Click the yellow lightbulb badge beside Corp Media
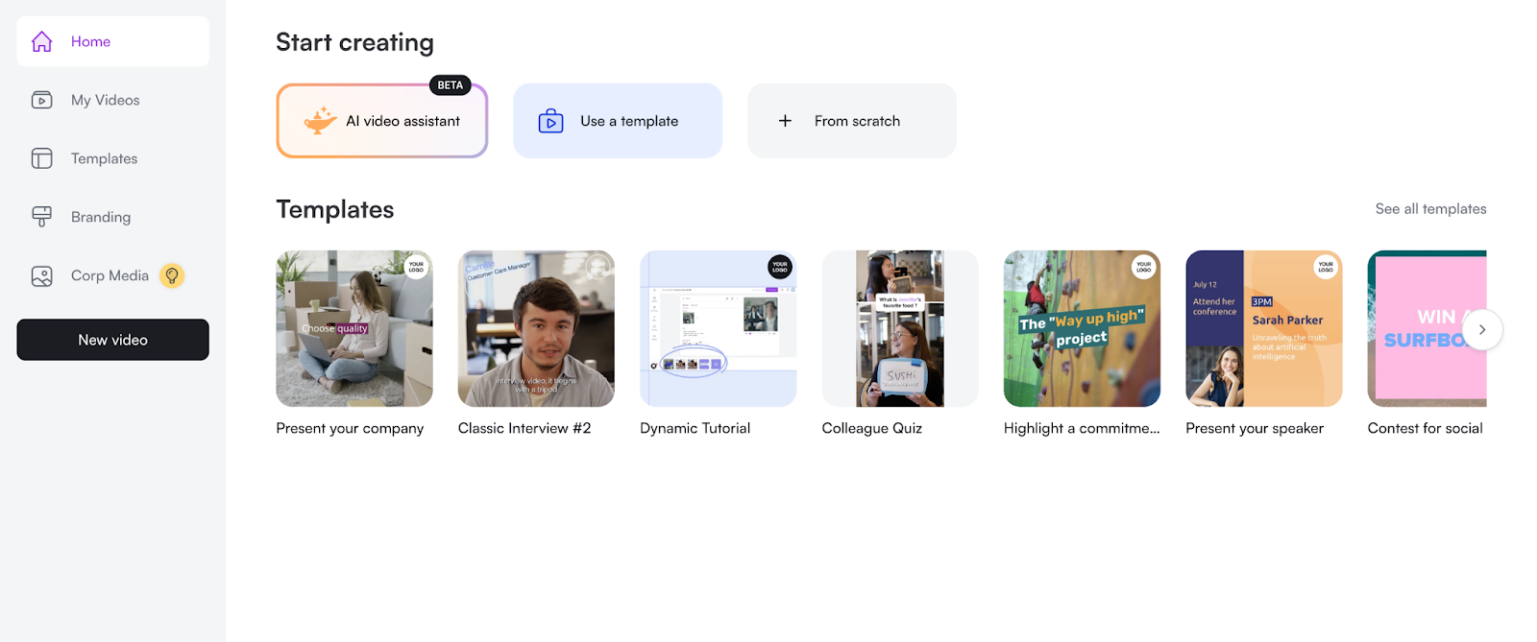This screenshot has height=642, width=1537. coord(172,276)
